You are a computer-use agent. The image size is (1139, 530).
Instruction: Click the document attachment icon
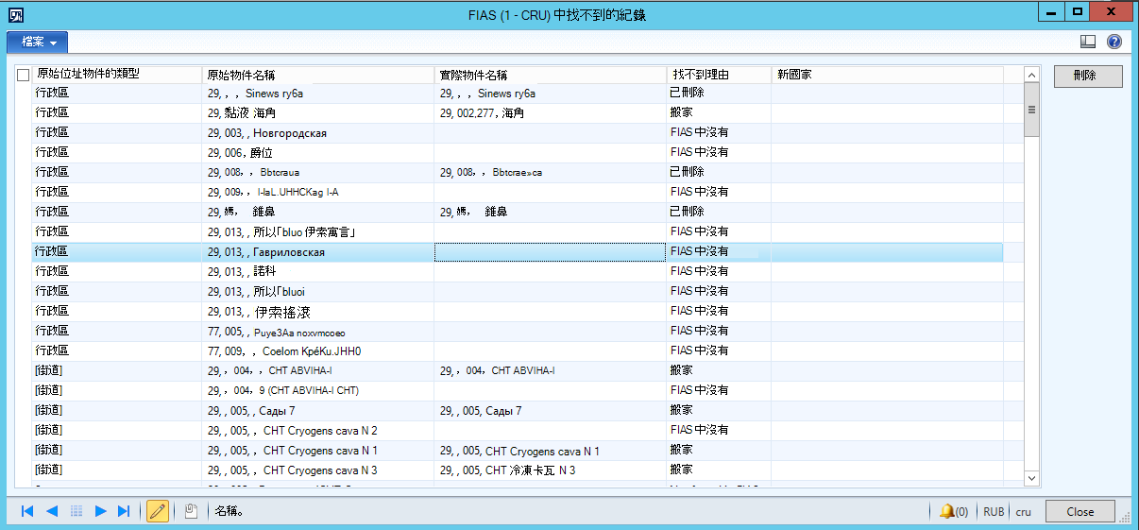tap(190, 511)
